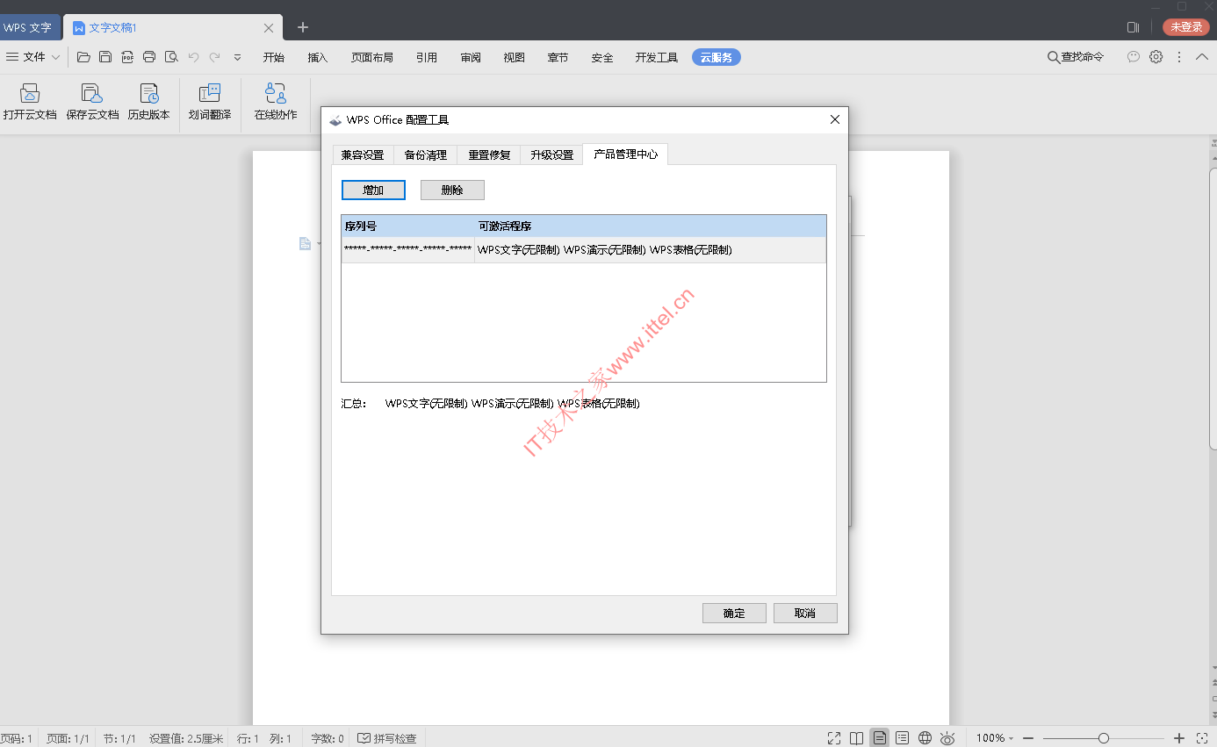Open the 章节 ribbon tab

[558, 57]
